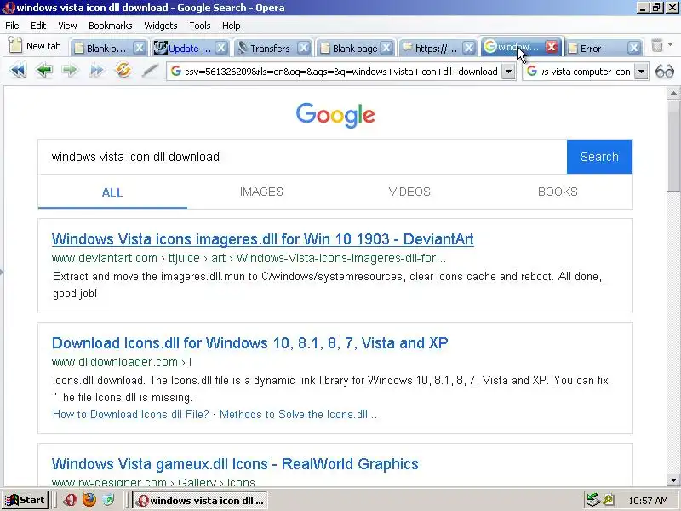Click the address bar URL field

[x=341, y=72]
